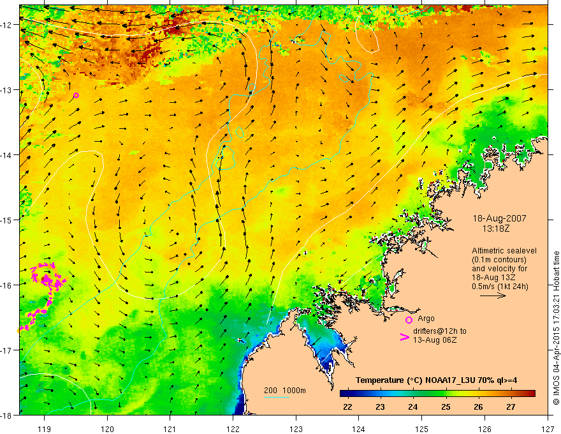Click the '127' longitude axis label
Viewport: 561px width, 434px height.
[548, 429]
